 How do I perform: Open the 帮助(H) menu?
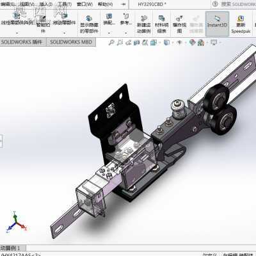105,4
